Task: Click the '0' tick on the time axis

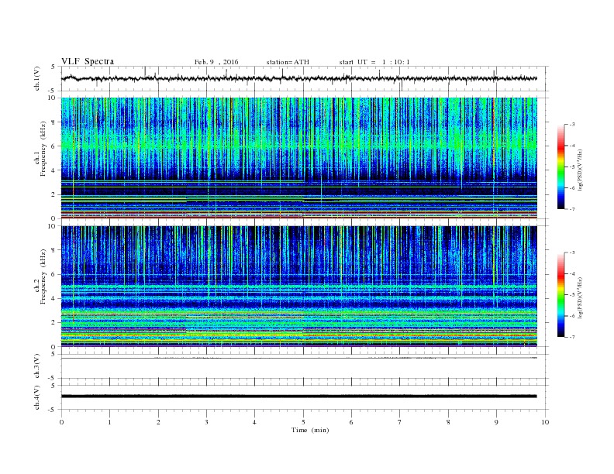Action: (61, 422)
